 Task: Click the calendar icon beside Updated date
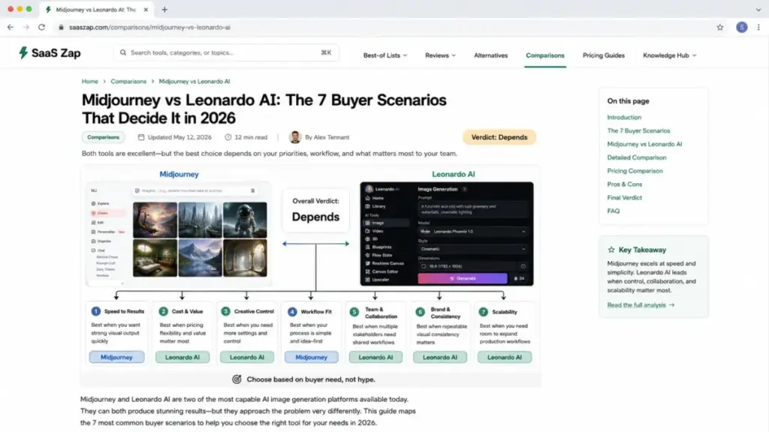pyautogui.click(x=140, y=137)
